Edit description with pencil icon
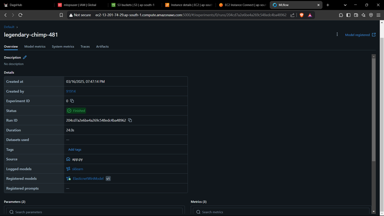The width and height of the screenshot is (384, 216). pos(25,57)
